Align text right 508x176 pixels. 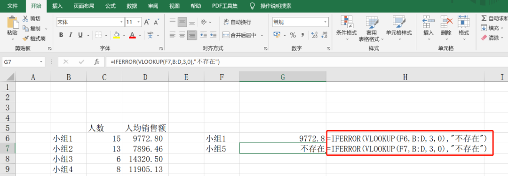(x=192, y=35)
